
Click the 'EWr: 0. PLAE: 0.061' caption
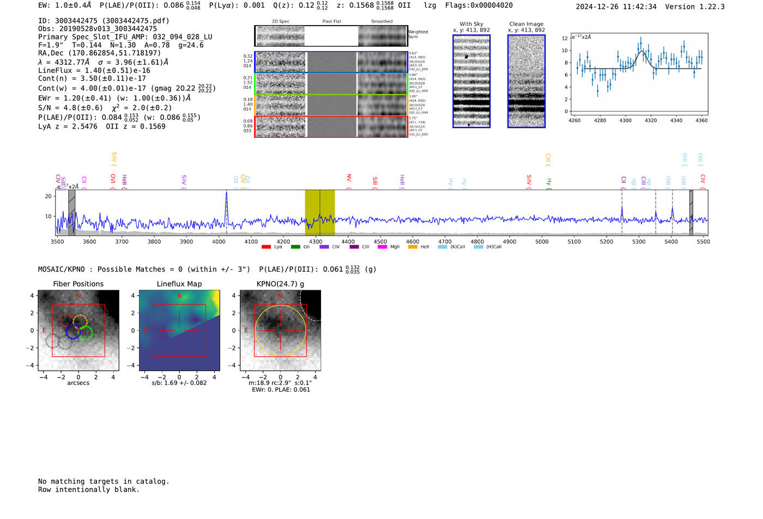click(281, 390)
